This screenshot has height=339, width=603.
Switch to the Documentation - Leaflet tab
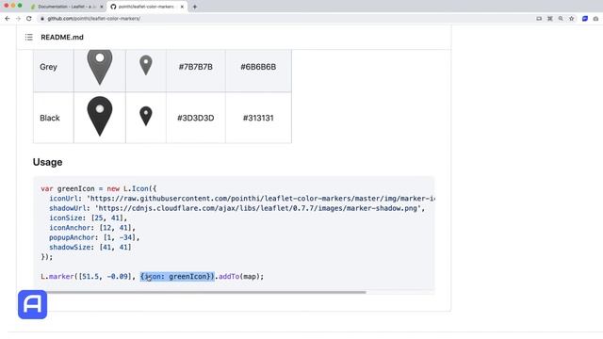[67, 7]
